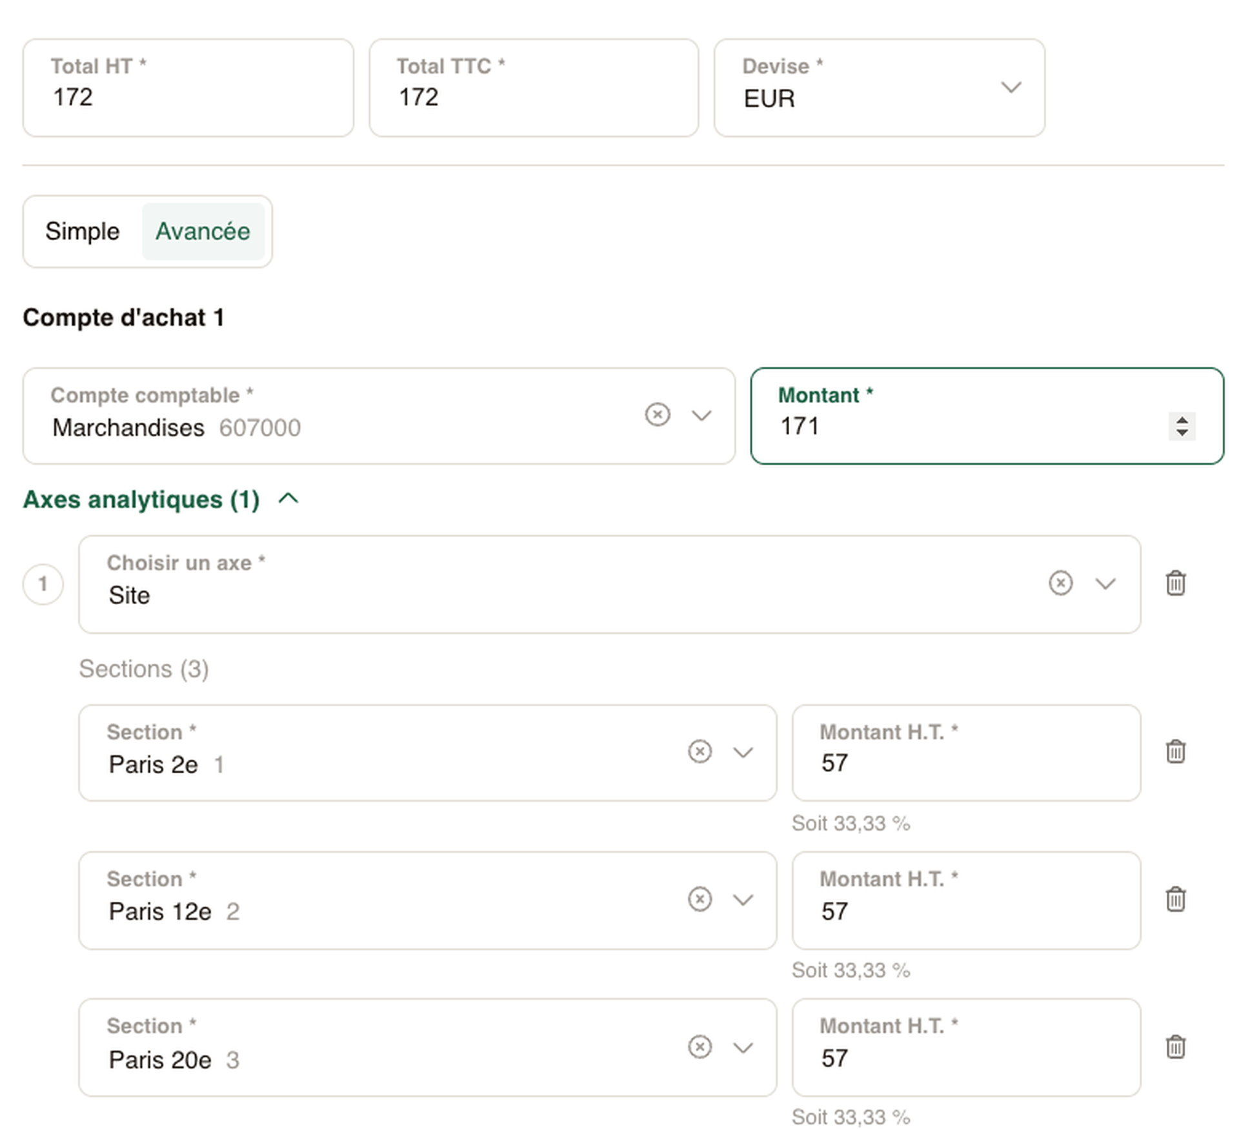Screen dimensions: 1239x1129
Task: Clear the Paris 20e section value
Action: (x=700, y=1046)
